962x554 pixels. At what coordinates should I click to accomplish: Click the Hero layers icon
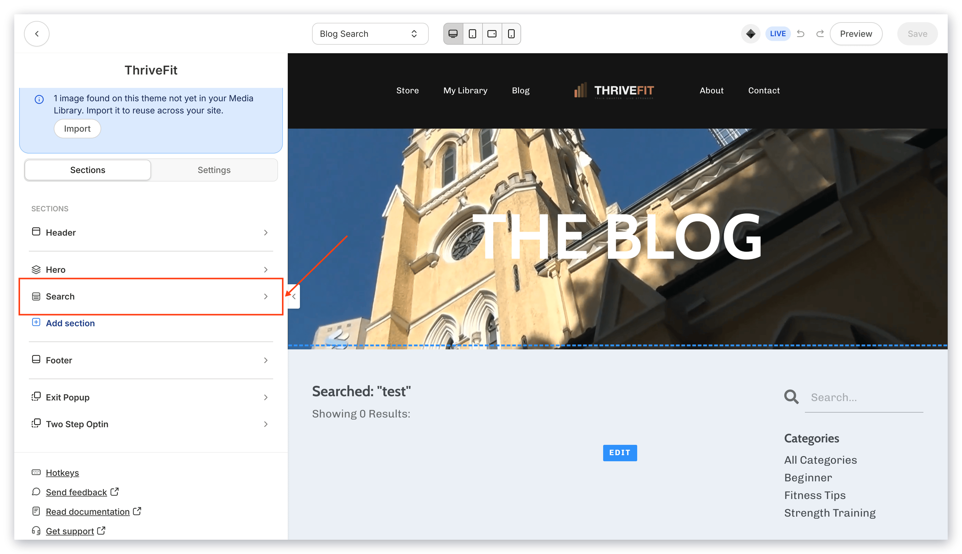[x=36, y=269]
